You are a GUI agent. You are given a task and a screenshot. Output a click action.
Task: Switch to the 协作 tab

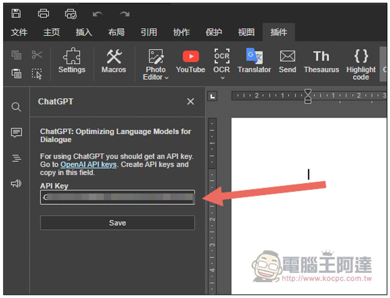coord(181,32)
